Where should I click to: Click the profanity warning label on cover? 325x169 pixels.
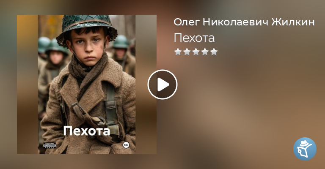tap(50, 145)
